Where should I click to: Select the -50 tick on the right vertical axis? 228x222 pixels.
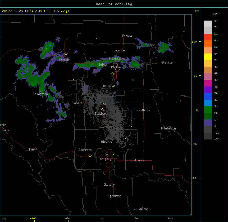click(194, 144)
